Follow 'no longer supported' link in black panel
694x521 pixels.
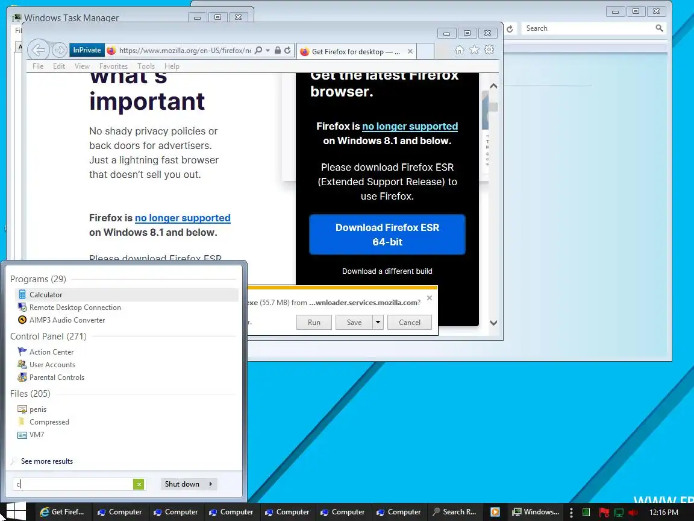pyautogui.click(x=410, y=126)
